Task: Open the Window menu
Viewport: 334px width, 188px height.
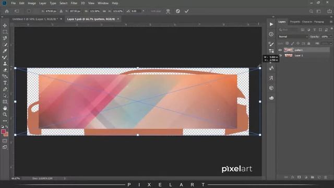Action: click(x=103, y=3)
